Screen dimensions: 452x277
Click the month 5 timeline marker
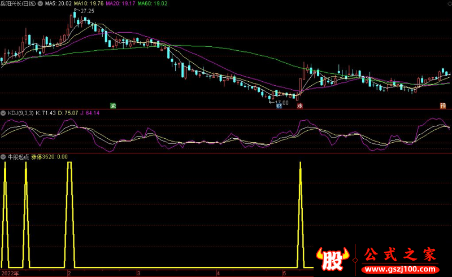point(284,273)
